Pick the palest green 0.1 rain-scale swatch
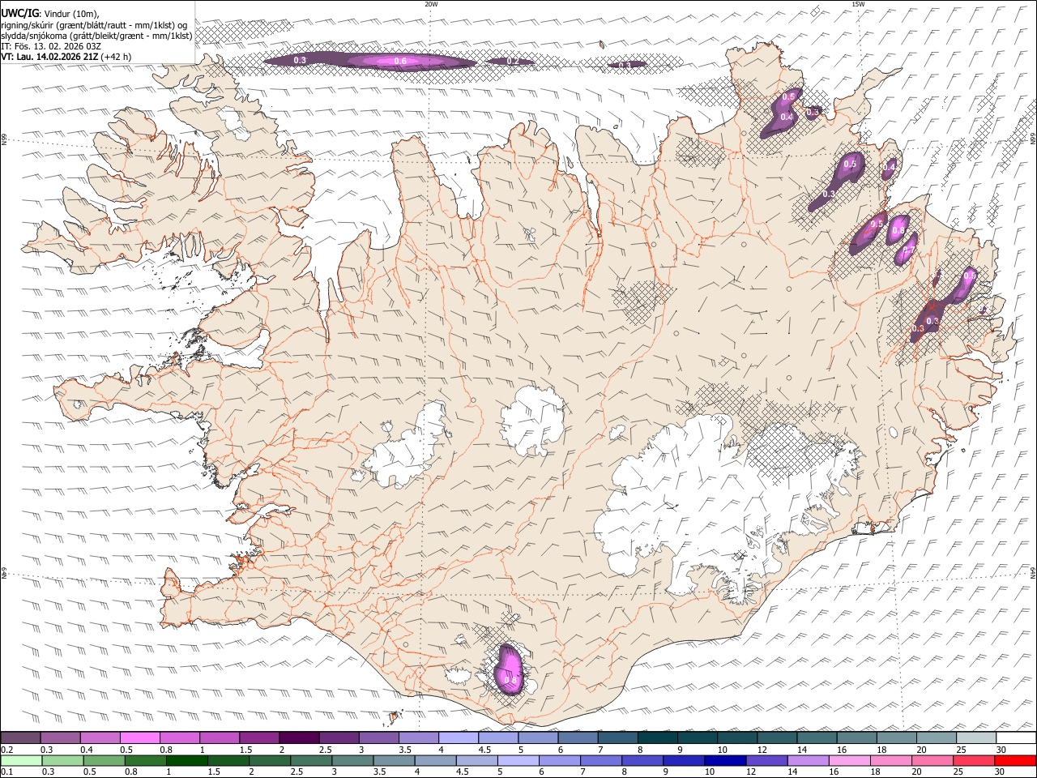The height and width of the screenshot is (778, 1037). (21, 760)
